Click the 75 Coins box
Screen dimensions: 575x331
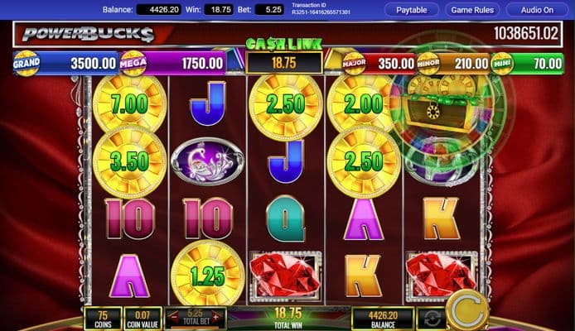[103, 319]
